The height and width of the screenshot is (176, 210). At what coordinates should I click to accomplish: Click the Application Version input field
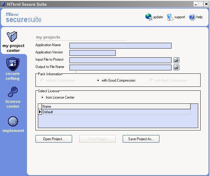[92, 53]
